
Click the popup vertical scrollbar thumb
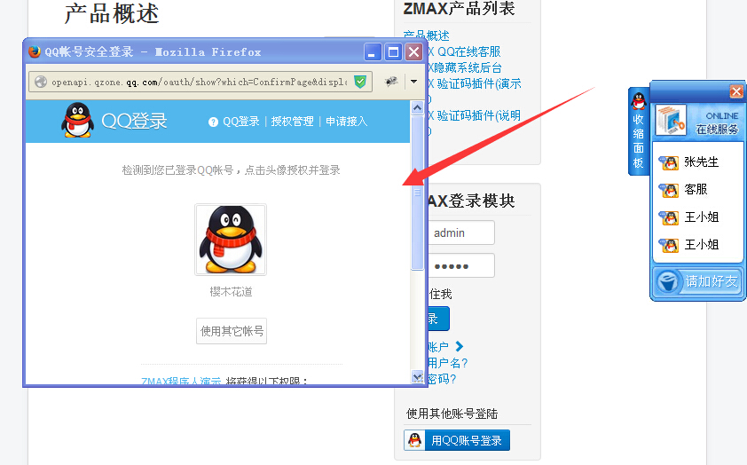pyautogui.click(x=417, y=193)
